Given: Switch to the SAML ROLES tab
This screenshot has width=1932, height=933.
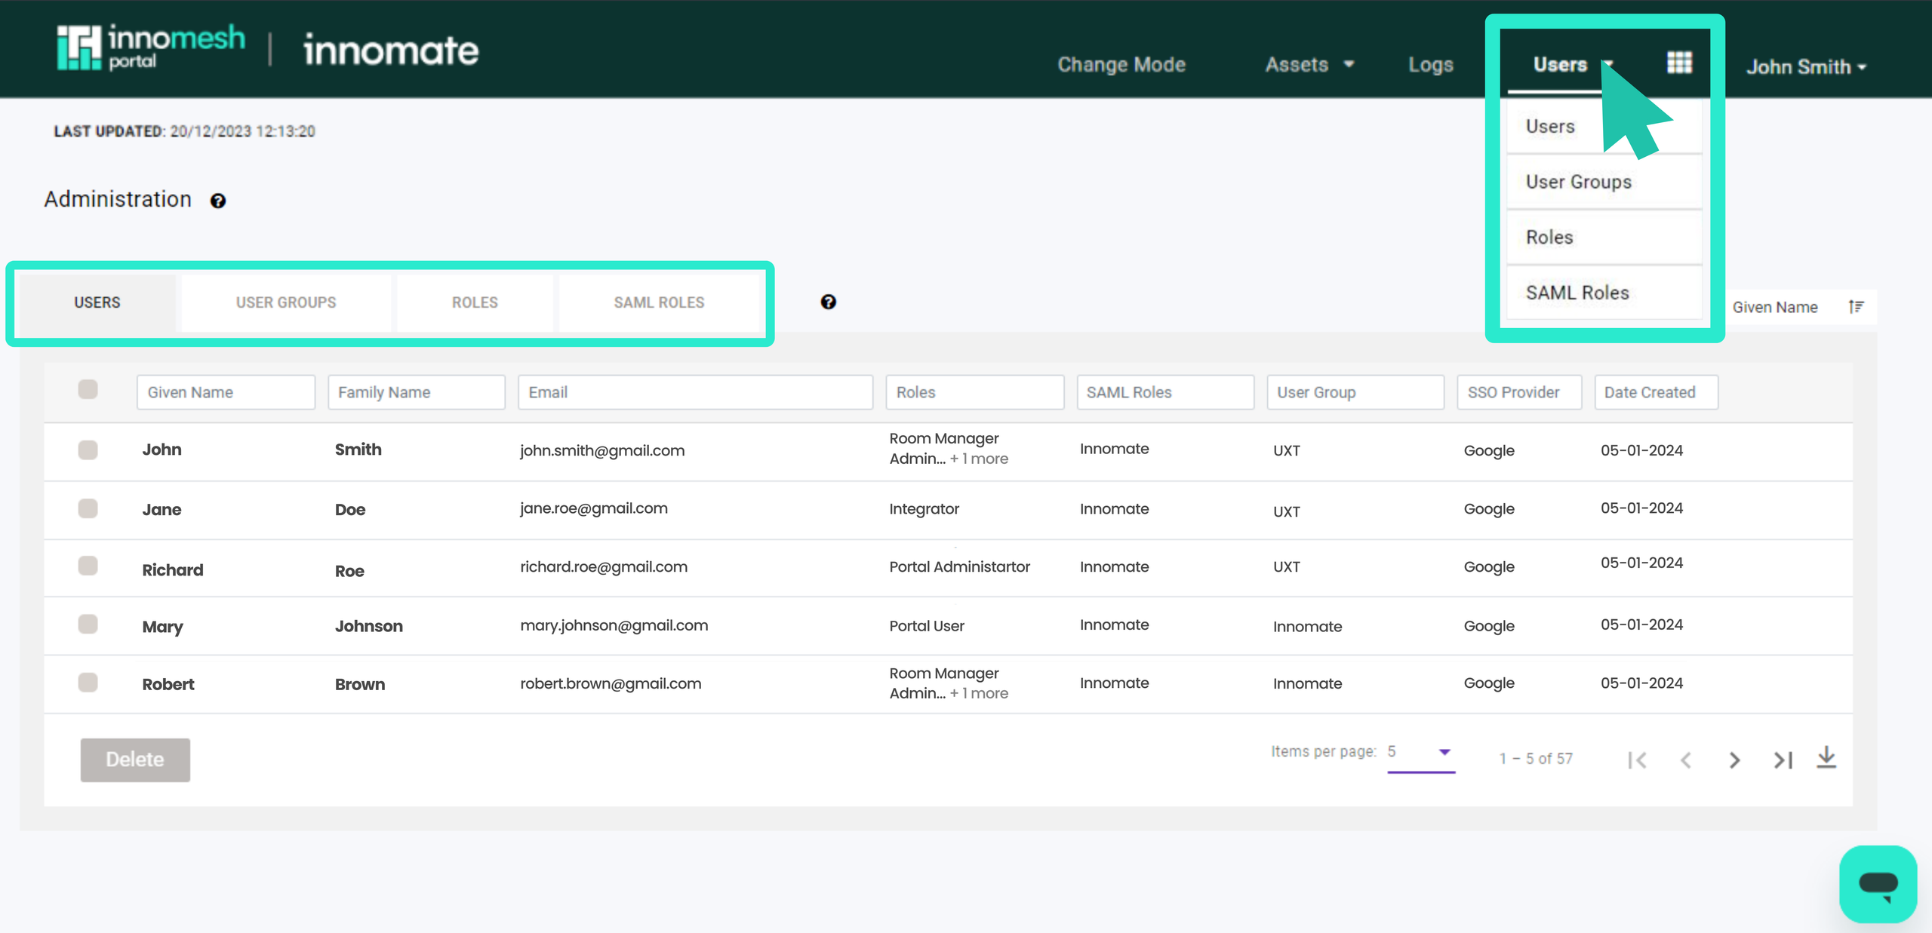Looking at the screenshot, I should [x=659, y=302].
